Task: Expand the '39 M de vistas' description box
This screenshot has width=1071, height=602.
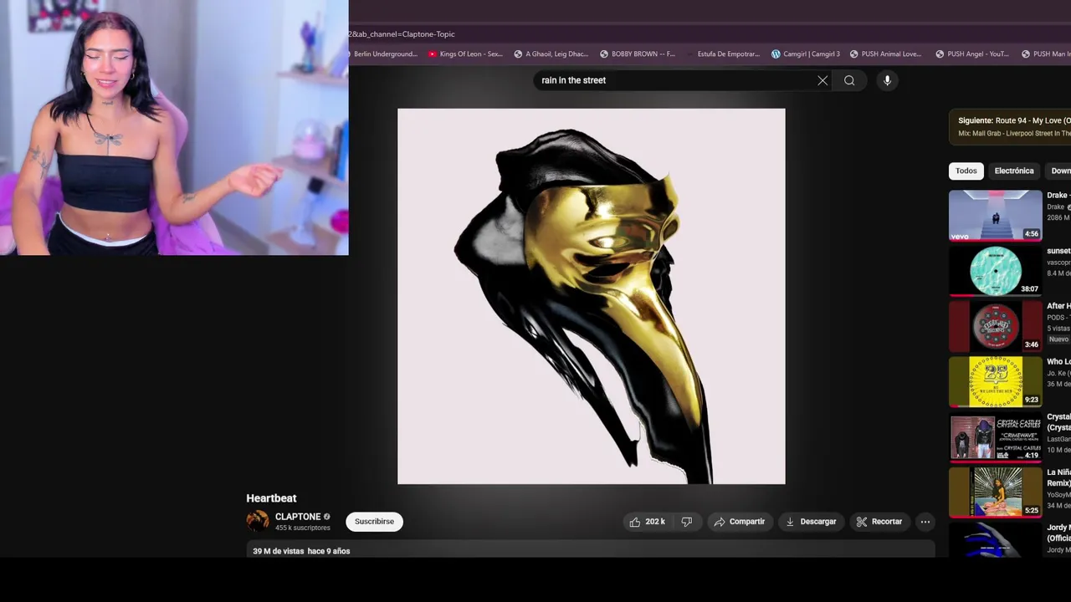Action: pyautogui.click(x=591, y=549)
